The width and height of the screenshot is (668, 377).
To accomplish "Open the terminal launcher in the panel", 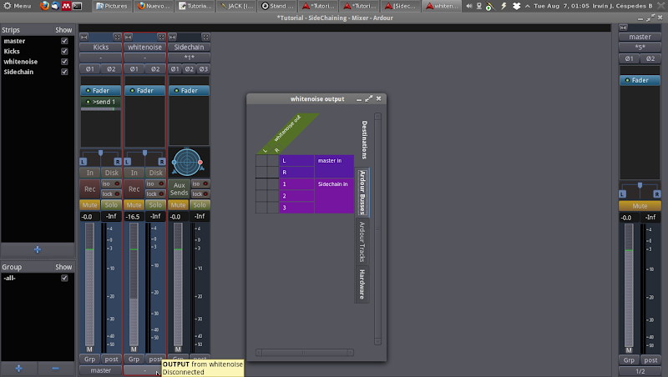I will pyautogui.click(x=77, y=6).
